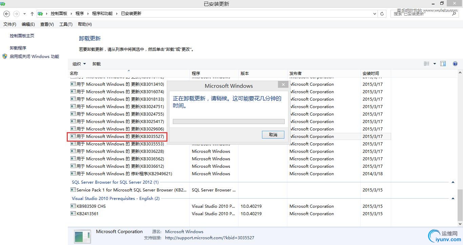Open the 组织 dropdown in toolbar
Viewport: 463px width, 245px height.
(x=79, y=64)
